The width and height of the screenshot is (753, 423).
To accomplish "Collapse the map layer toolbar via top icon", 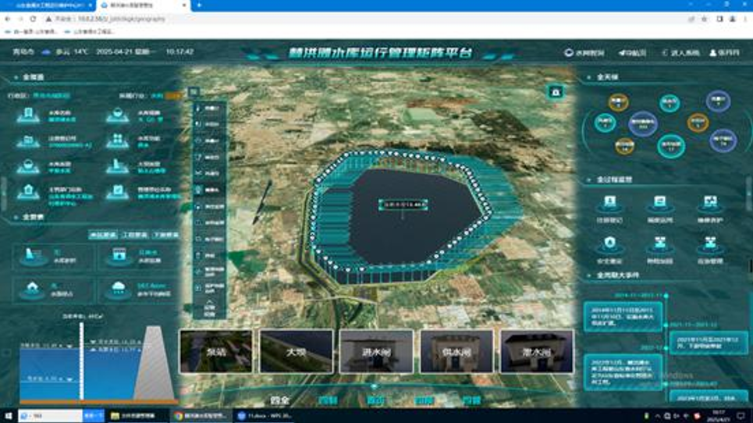I will pos(194,92).
